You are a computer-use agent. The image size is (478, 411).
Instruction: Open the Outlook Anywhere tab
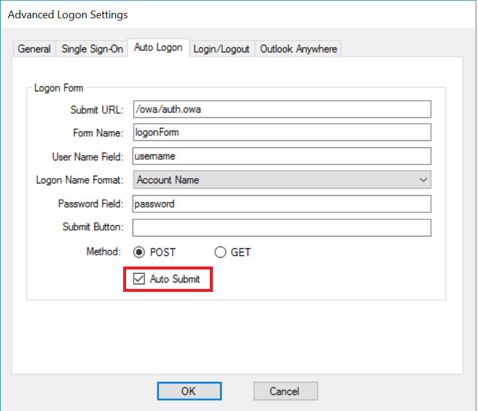pos(298,49)
